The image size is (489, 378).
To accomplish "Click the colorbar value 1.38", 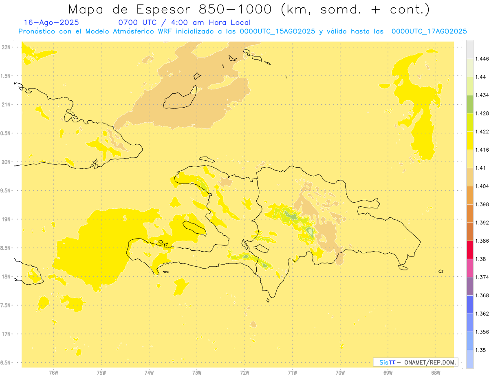I will pyautogui.click(x=480, y=259).
